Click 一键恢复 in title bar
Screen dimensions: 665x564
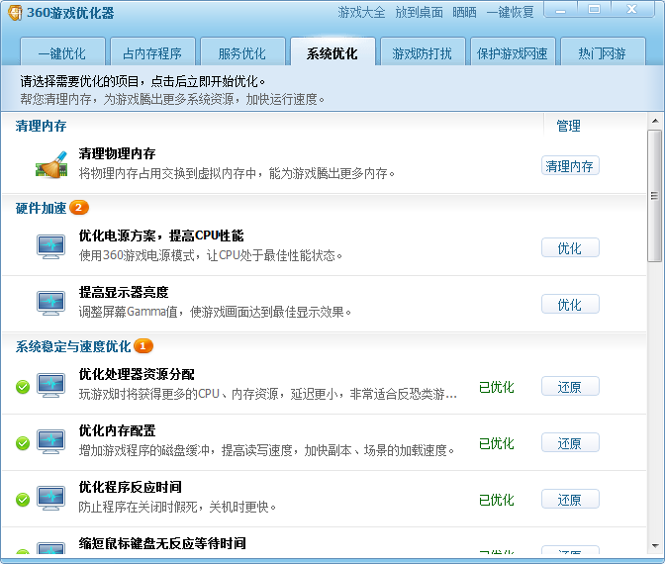(x=511, y=13)
